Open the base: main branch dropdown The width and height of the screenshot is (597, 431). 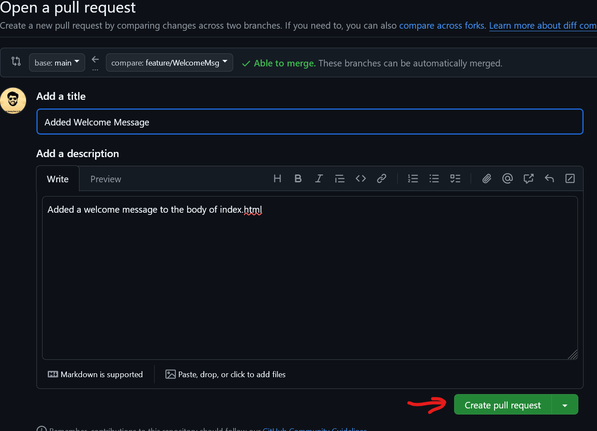[x=57, y=63]
